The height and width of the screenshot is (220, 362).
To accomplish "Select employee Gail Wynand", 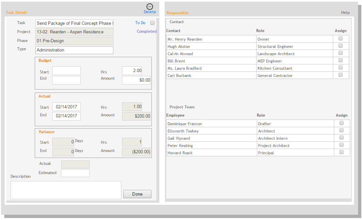I will pyautogui.click(x=179, y=138).
